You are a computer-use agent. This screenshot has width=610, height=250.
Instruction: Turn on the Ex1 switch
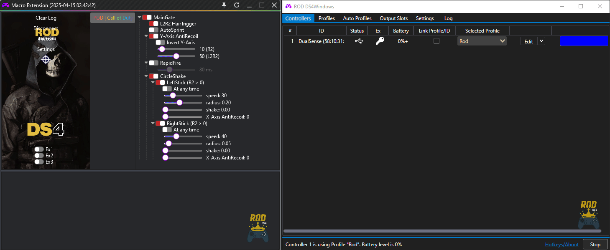[39, 149]
